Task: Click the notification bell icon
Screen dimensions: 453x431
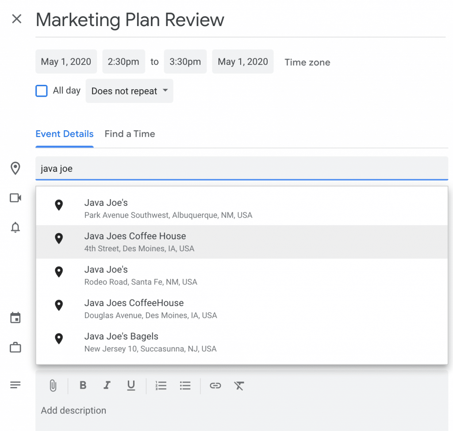Action: click(15, 227)
